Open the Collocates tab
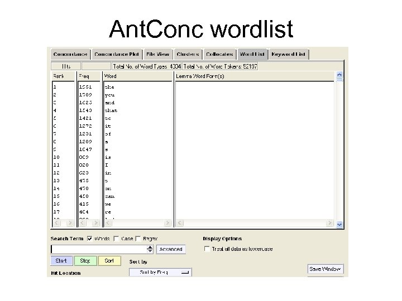The image size is (402, 301). pyautogui.click(x=219, y=54)
